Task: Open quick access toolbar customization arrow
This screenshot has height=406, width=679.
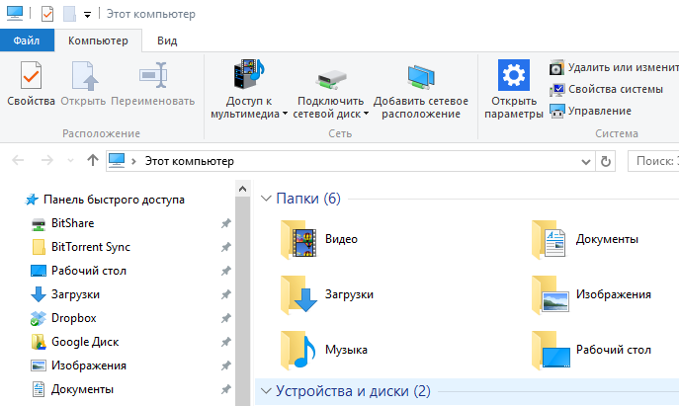Action: click(x=88, y=15)
